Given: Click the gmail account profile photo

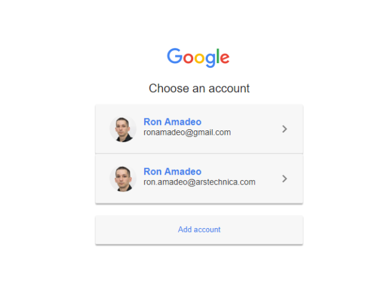Looking at the screenshot, I should tap(123, 129).
